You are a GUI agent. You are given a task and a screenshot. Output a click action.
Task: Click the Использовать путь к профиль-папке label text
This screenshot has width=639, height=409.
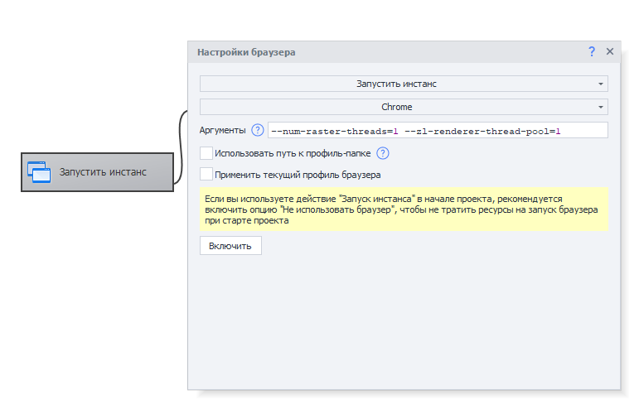293,153
